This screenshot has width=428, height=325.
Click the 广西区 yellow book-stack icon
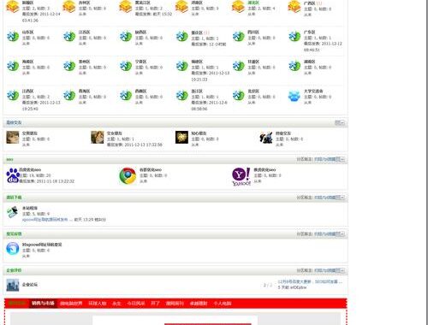[x=294, y=7]
